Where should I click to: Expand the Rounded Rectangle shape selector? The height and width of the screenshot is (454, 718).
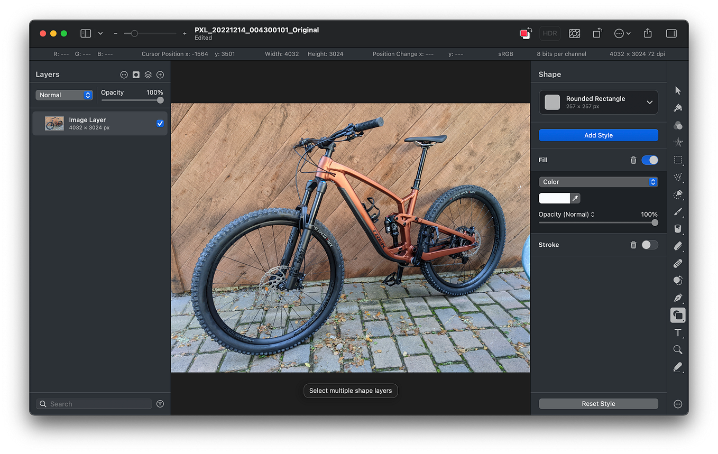coord(650,102)
